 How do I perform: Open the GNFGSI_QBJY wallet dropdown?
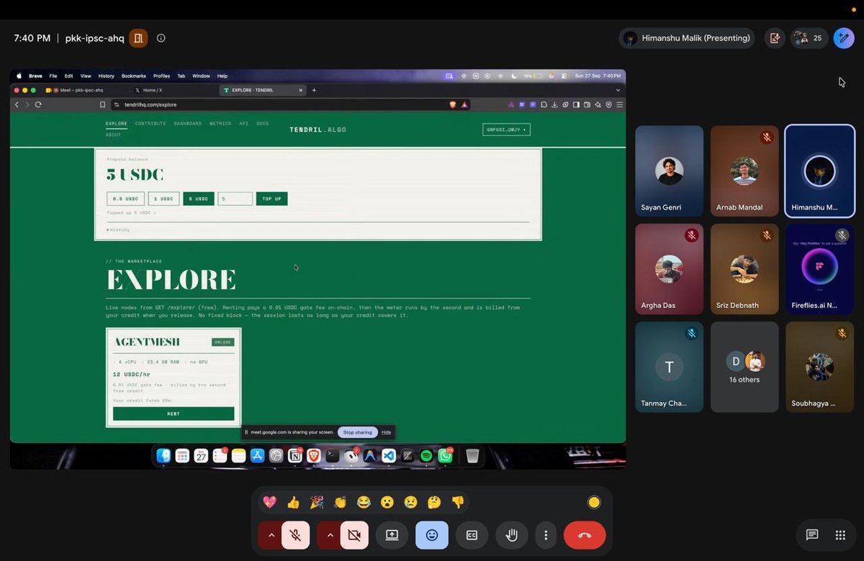click(x=506, y=129)
